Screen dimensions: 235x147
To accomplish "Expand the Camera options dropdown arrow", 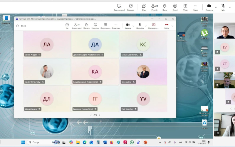I will pos(216,7).
